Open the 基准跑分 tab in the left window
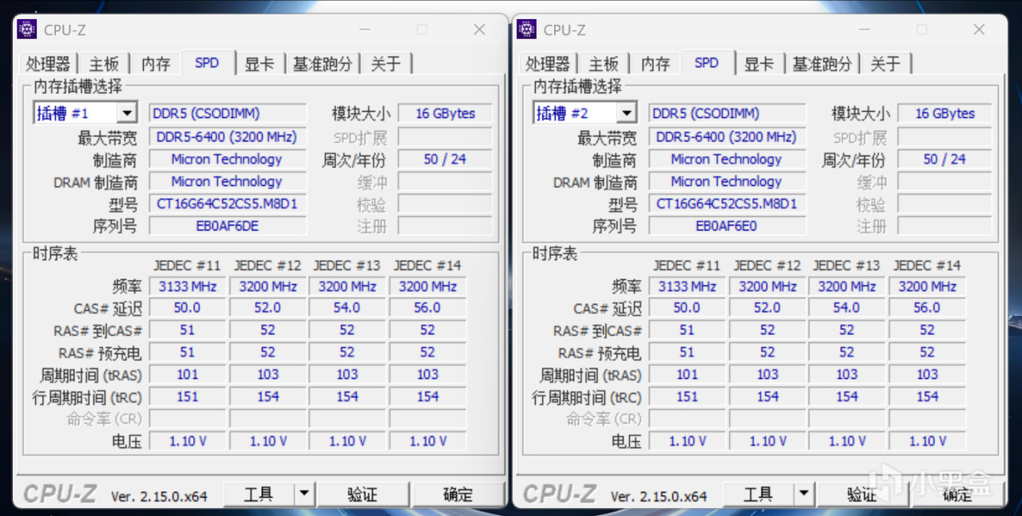This screenshot has height=516, width=1022. [x=323, y=64]
